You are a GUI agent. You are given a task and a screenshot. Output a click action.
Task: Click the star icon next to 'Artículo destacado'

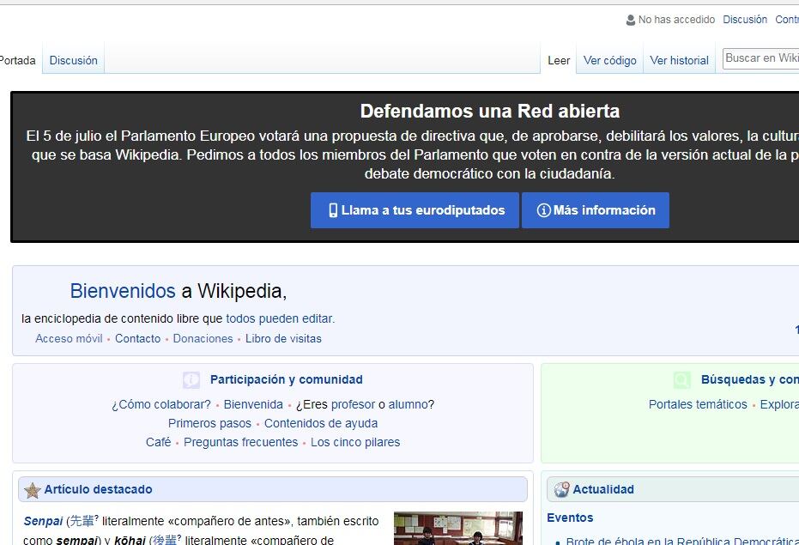[x=33, y=490]
